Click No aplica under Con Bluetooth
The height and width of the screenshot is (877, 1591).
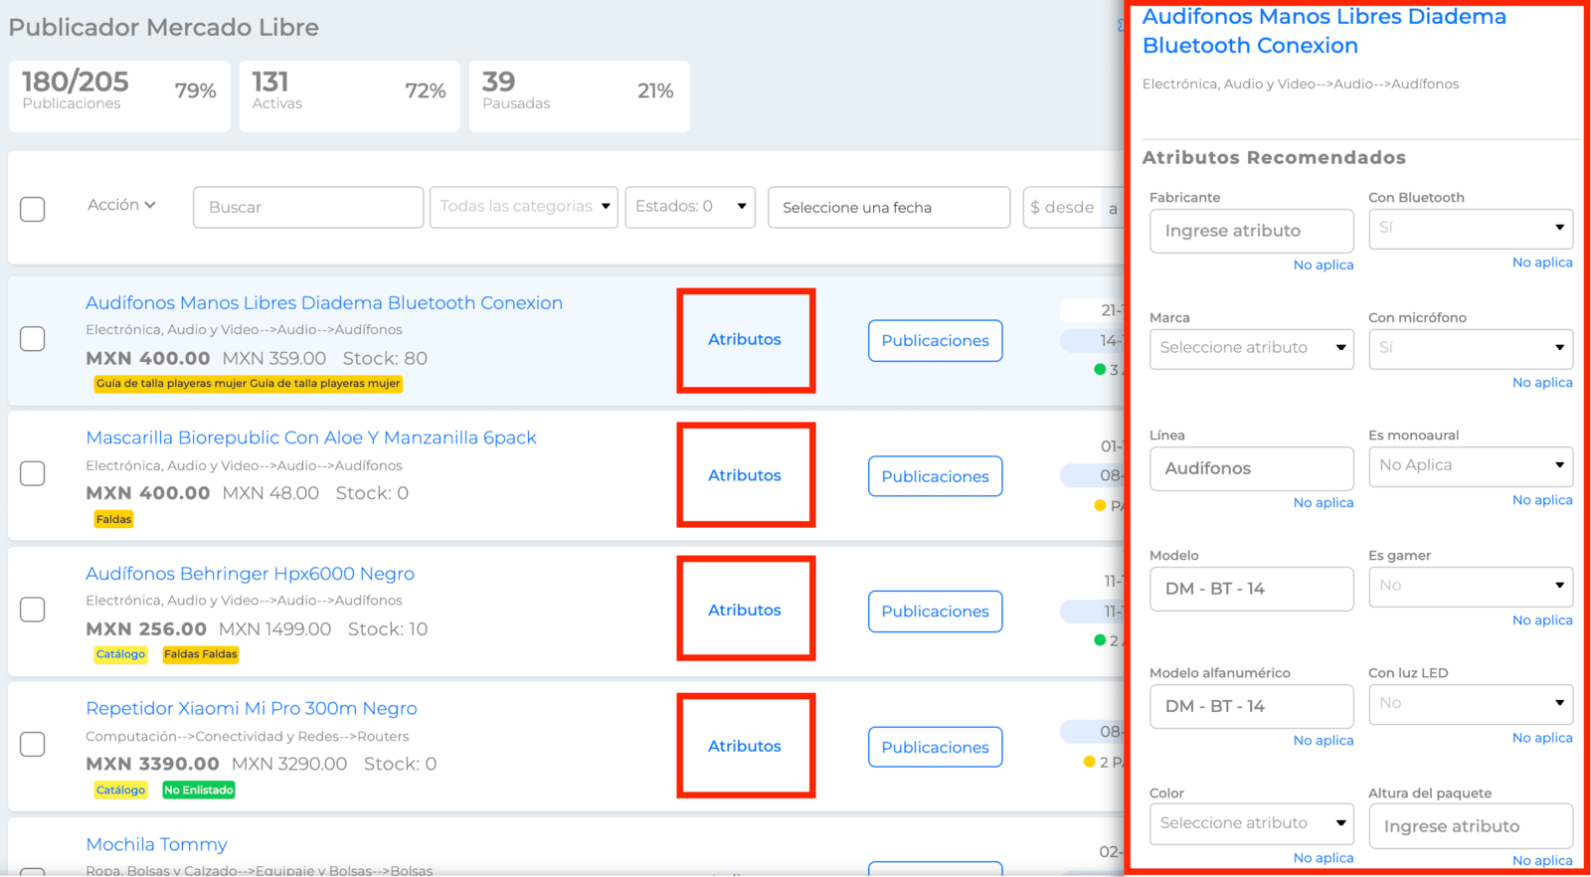[1541, 263]
